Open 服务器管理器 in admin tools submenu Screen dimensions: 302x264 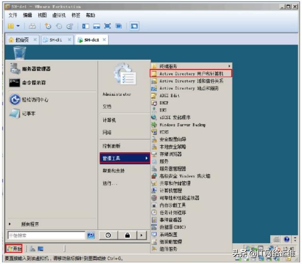coord(191,169)
